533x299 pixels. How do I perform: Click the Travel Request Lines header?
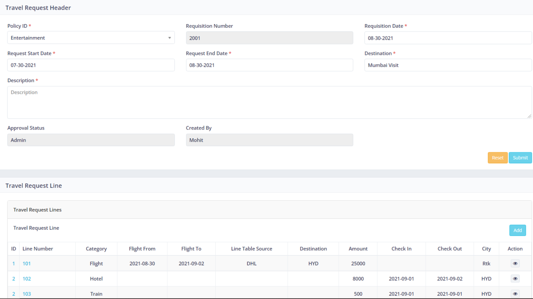(x=37, y=210)
